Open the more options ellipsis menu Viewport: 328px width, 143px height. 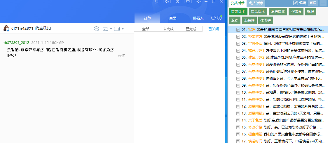point(129,29)
